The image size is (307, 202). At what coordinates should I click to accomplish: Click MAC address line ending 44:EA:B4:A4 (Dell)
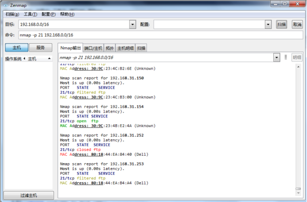[x=104, y=183]
